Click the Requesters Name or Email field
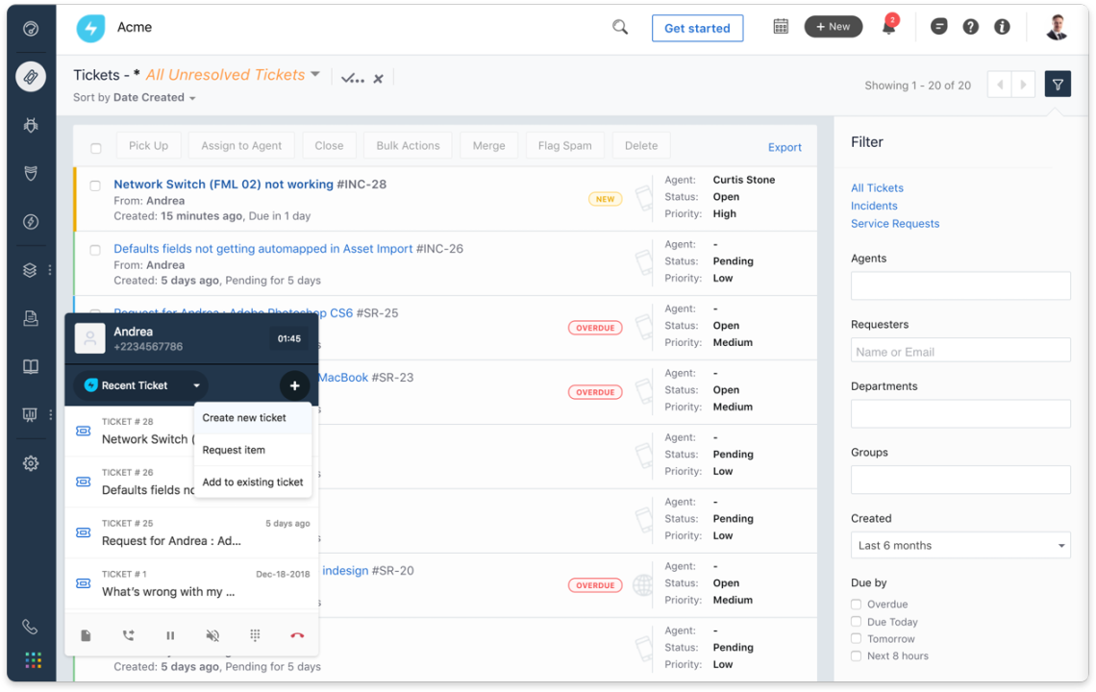This screenshot has width=1096, height=692. (960, 352)
